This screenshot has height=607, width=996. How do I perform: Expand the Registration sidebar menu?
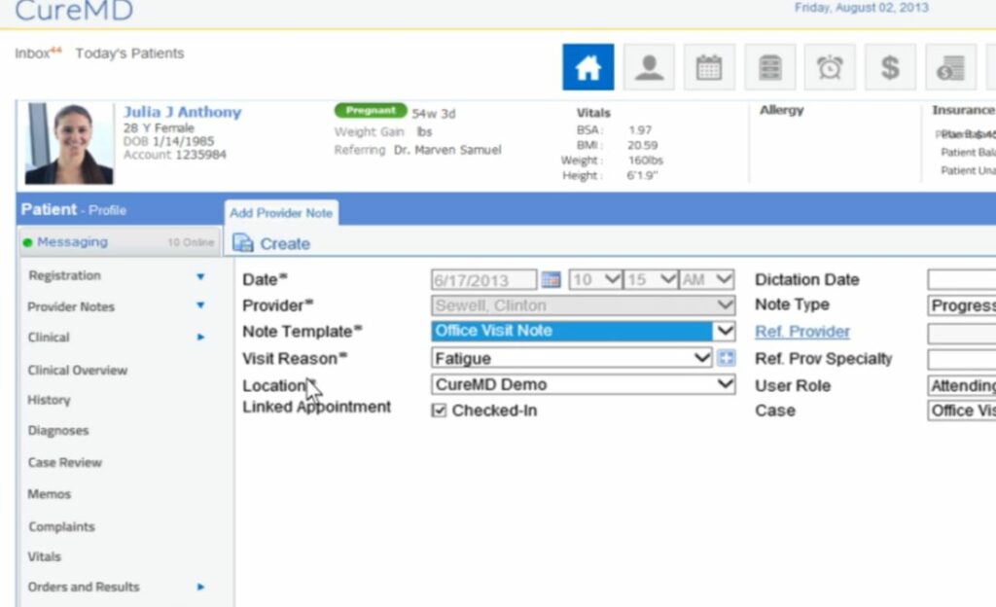200,276
